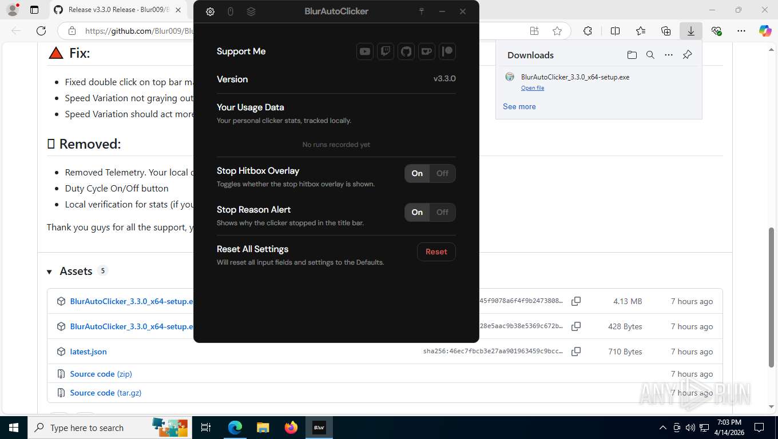Select the Release v3.3.0 browser tab
Image resolution: width=778 pixels, height=439 pixels.
[x=117, y=10]
